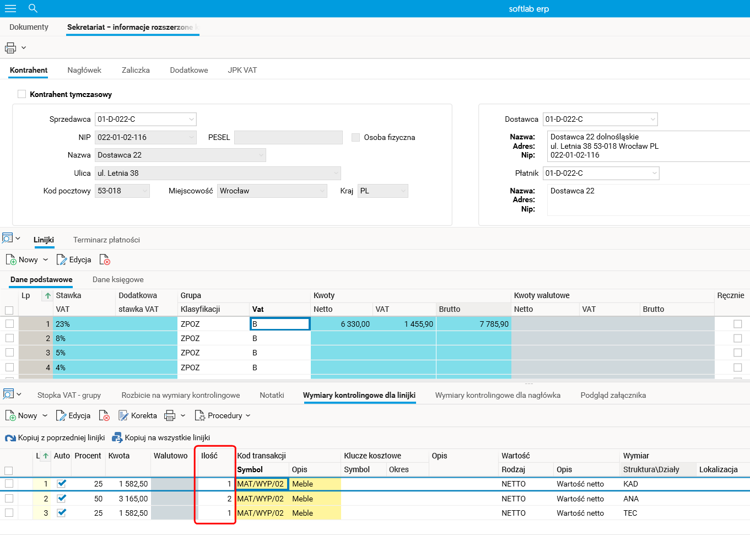Open the Płatnik dropdown list
This screenshot has width=750, height=535.
pyautogui.click(x=654, y=173)
